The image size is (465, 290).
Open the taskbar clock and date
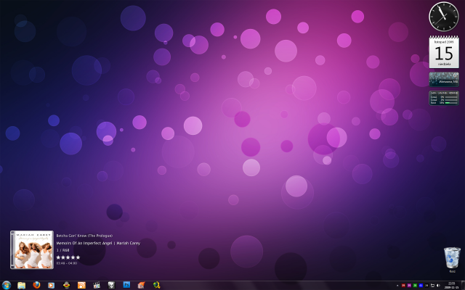(452, 285)
